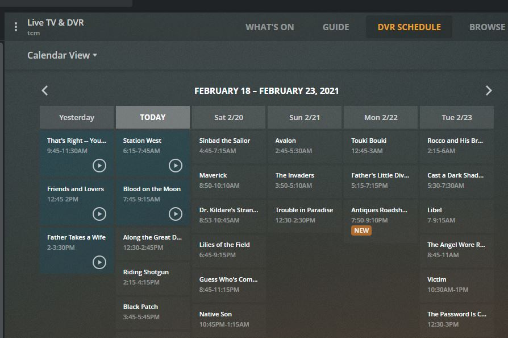Open the Calendar View dropdown

coord(61,55)
